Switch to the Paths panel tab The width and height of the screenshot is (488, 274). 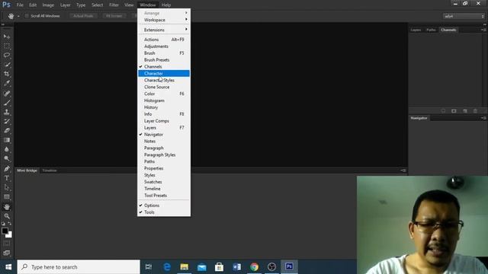pyautogui.click(x=431, y=30)
